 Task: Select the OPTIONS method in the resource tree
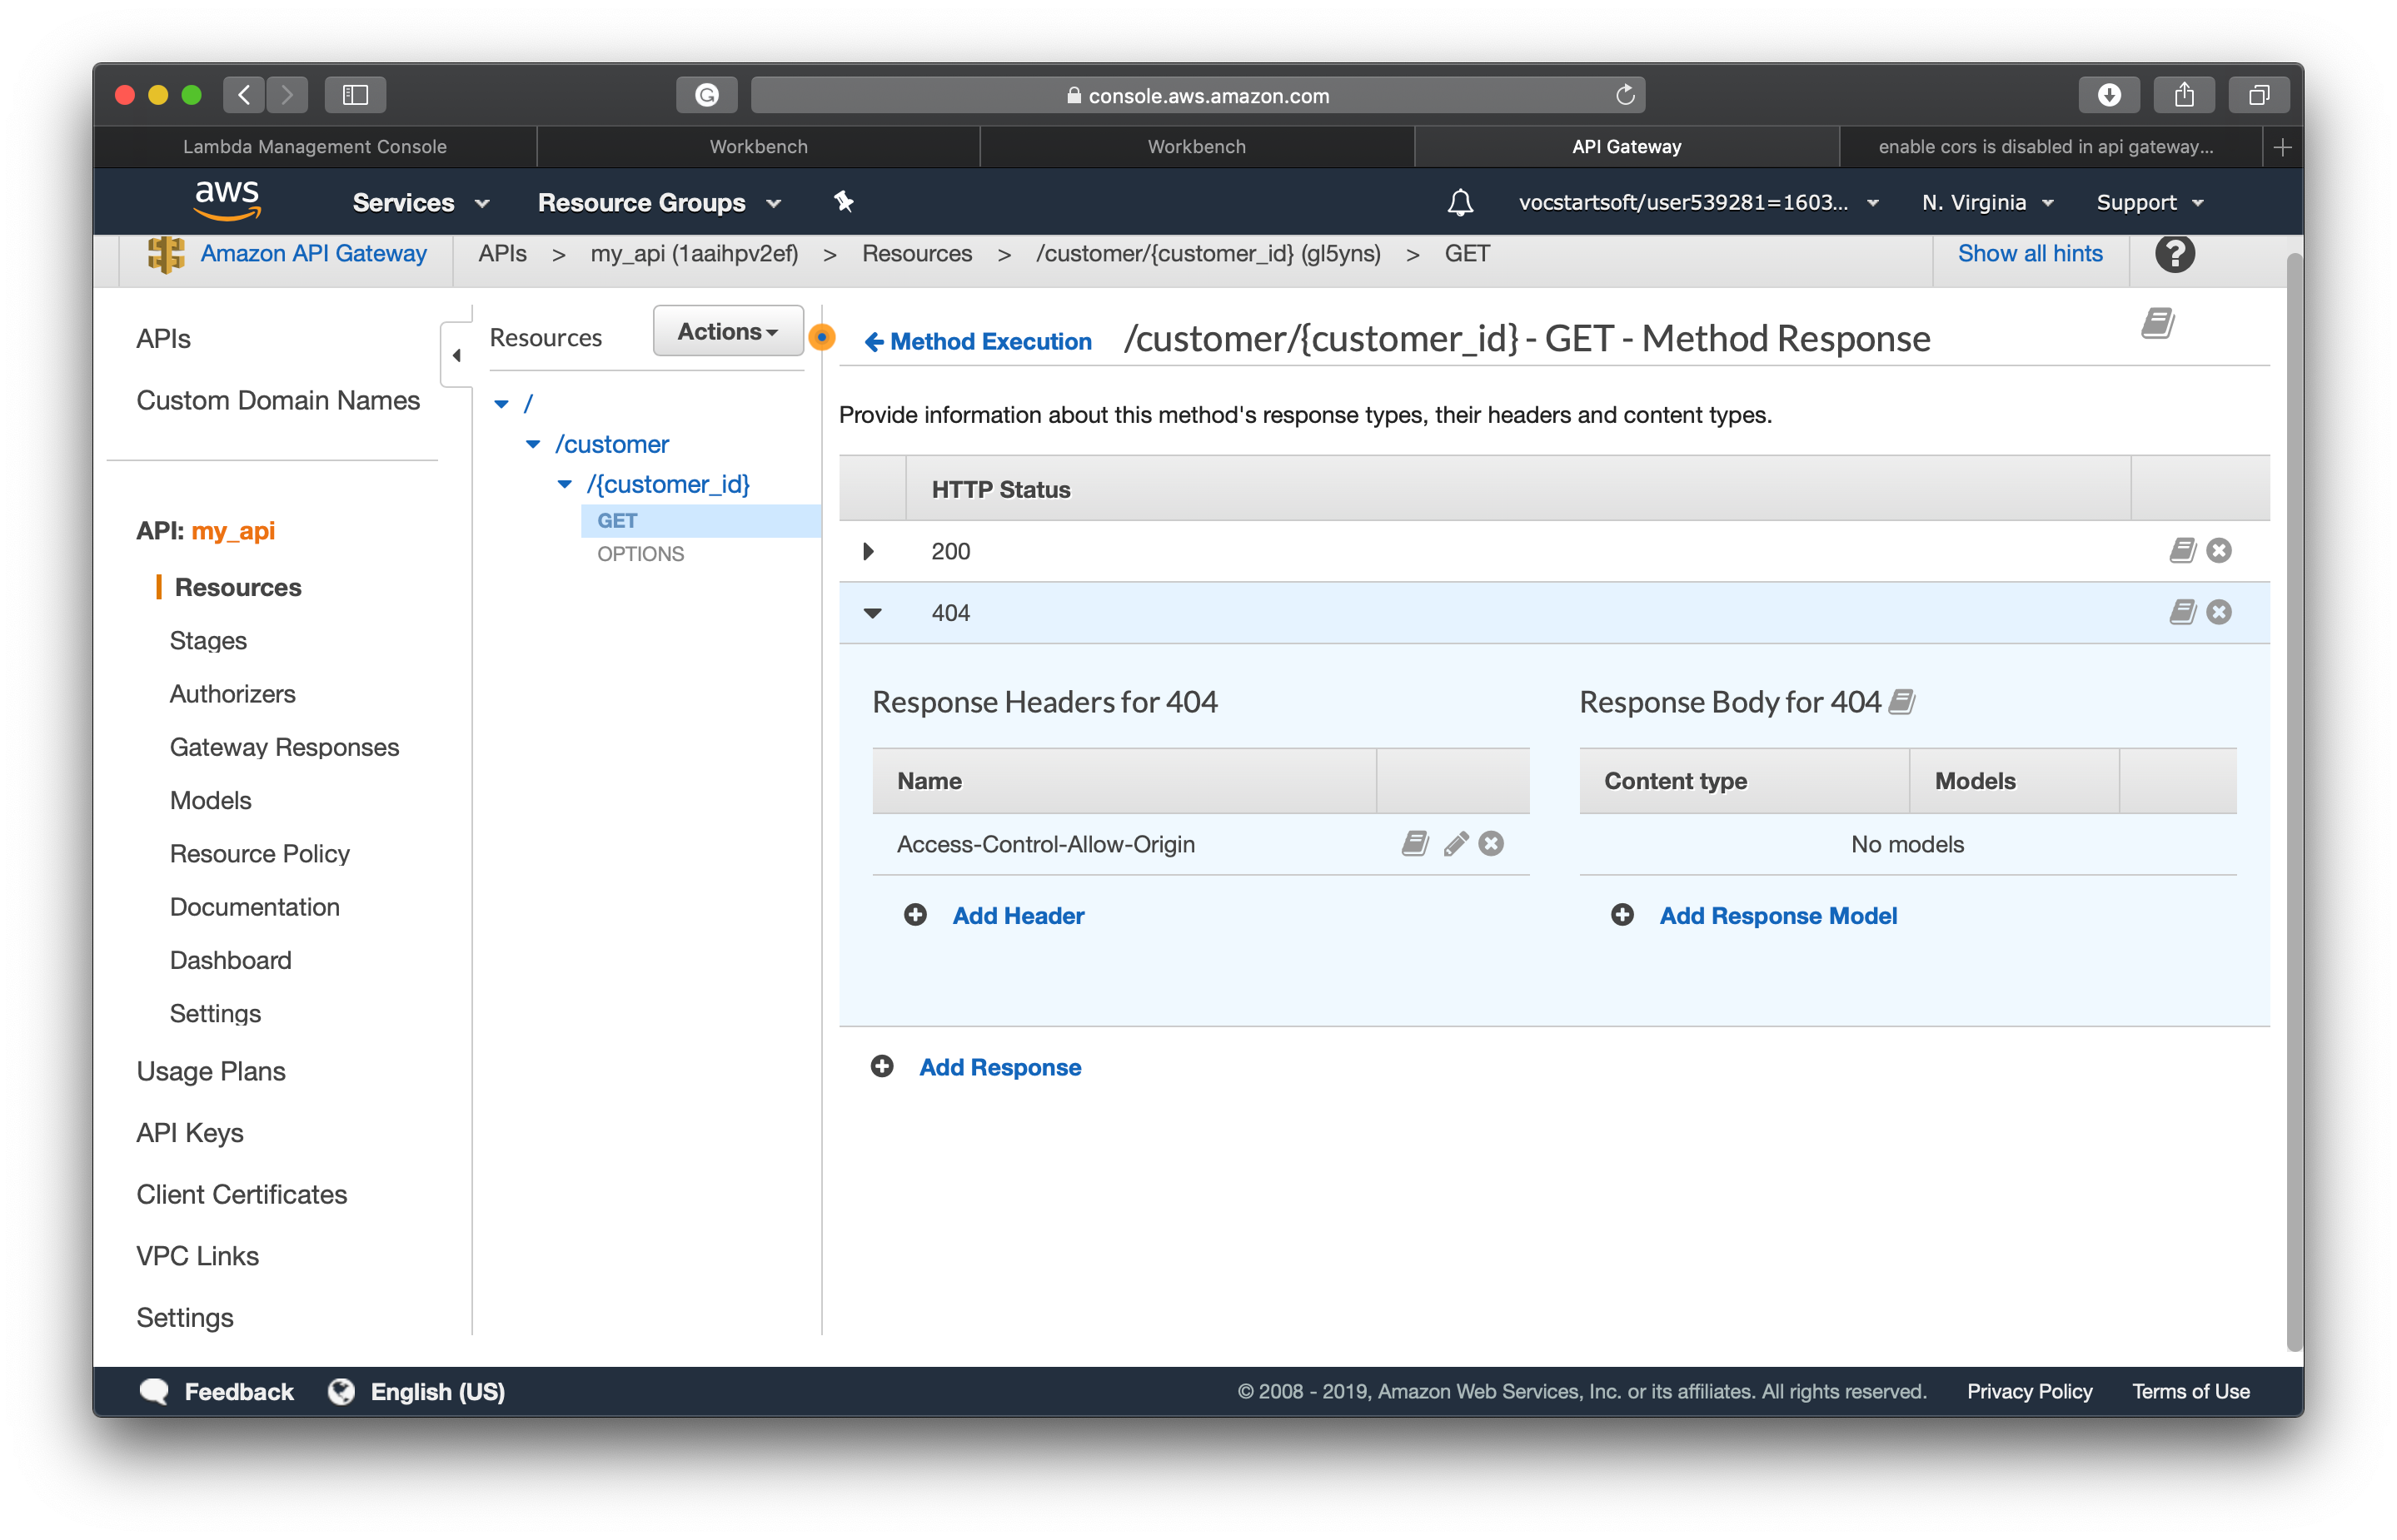(x=640, y=554)
